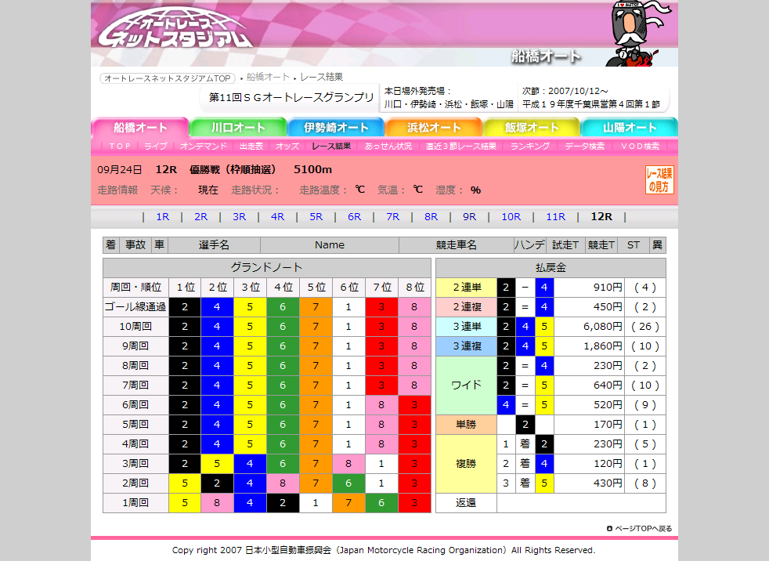
Task: Go to race 1R results
Action: 163,217
